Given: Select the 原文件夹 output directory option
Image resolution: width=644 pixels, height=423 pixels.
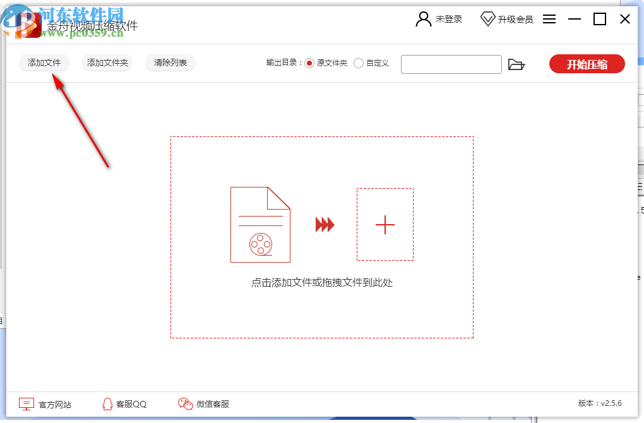Looking at the screenshot, I should point(309,63).
